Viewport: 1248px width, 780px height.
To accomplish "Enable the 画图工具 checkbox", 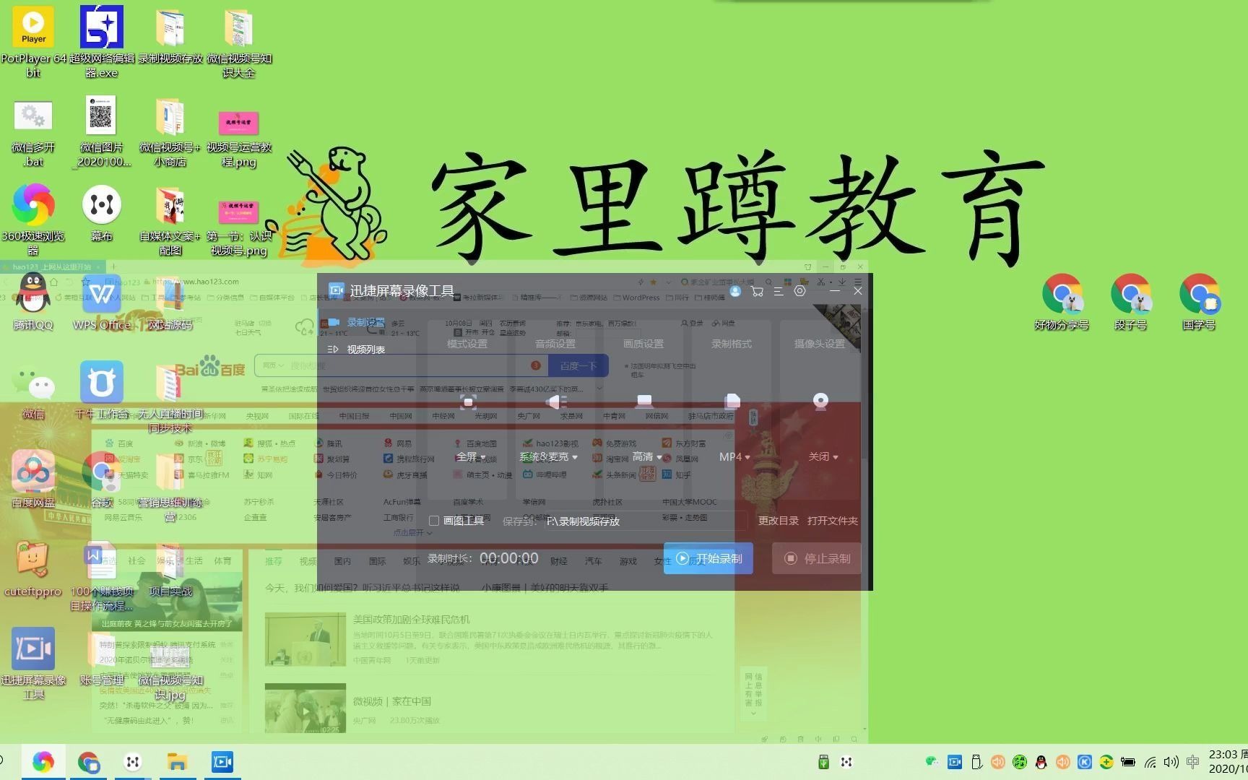I will pyautogui.click(x=434, y=521).
